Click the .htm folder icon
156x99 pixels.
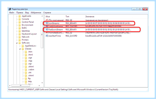click(26, 52)
